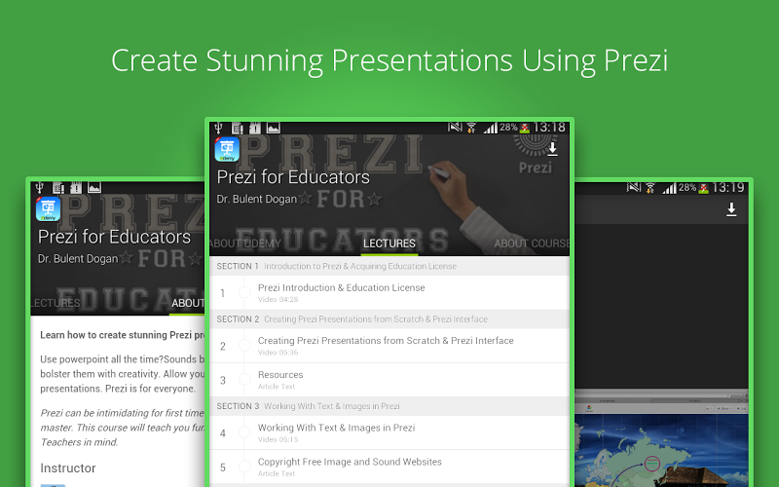The width and height of the screenshot is (779, 487).
Task: Tap Video 05:15 duration label
Action: [278, 440]
